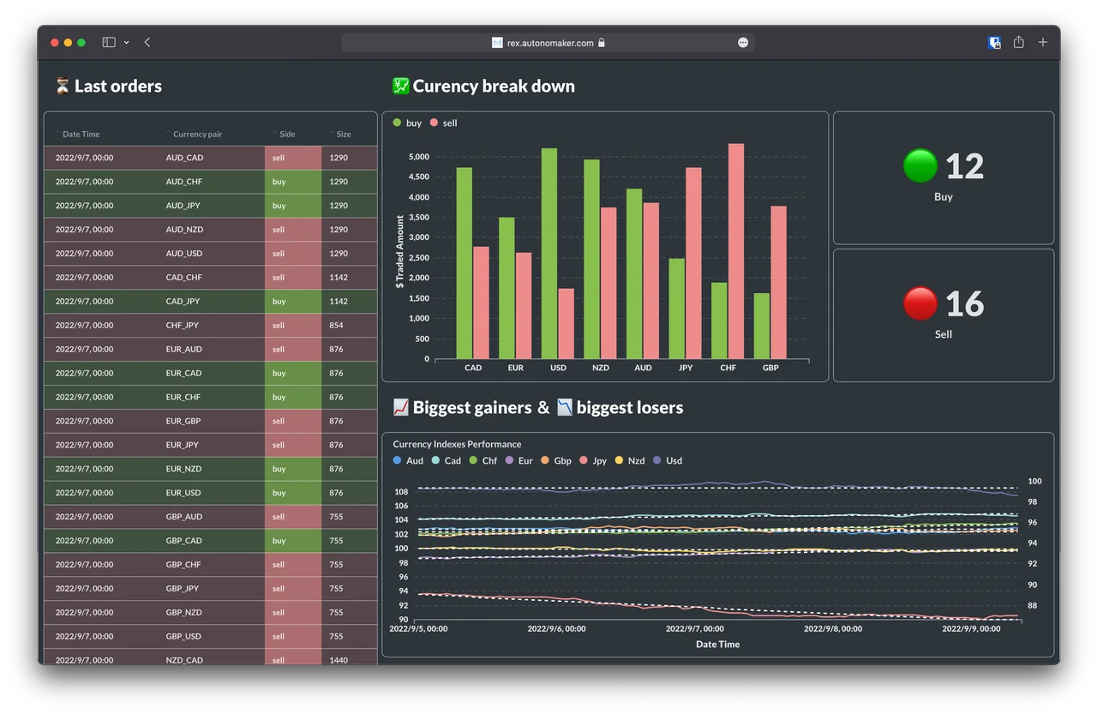This screenshot has height=714, width=1097.
Task: Sort orders by the Size column
Action: tap(343, 134)
